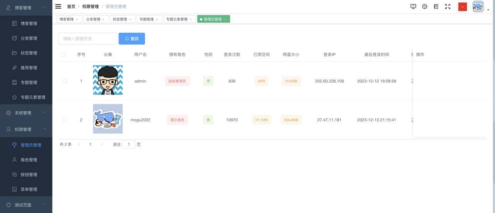The image size is (495, 213).
Task: Click the 权限管理 person icon
Action: click(x=9, y=130)
